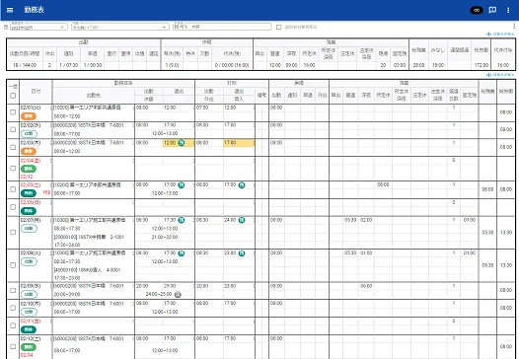This screenshot has height=359, width=519.
Task: Click the gray icon beside 24:00~25:00 break
Action: coord(178,294)
